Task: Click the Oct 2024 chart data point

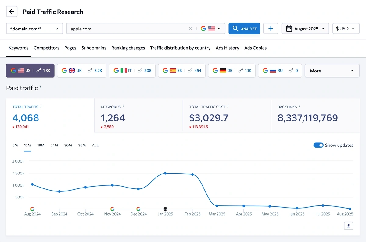Action: tap(85, 187)
